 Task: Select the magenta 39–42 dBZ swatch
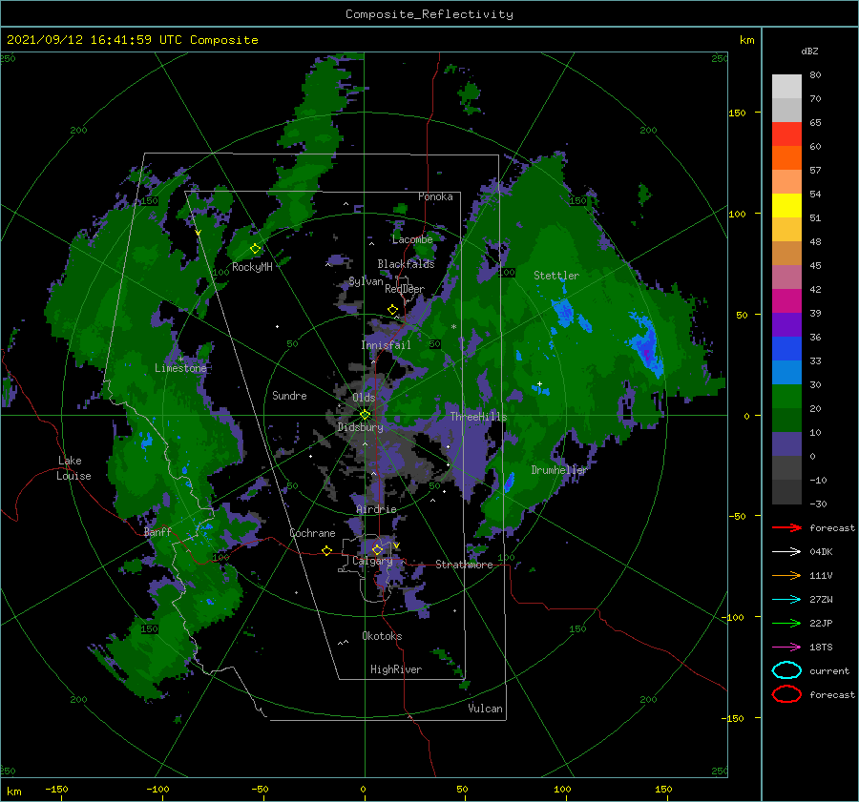click(x=786, y=300)
